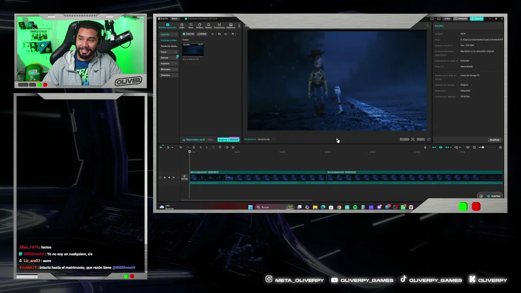The width and height of the screenshot is (521, 293).
Task: Click the Portada cover button
Action: click(184, 177)
